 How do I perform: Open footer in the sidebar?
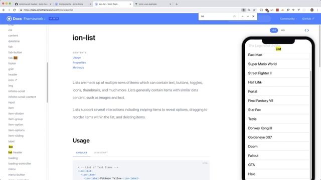tap(12, 63)
